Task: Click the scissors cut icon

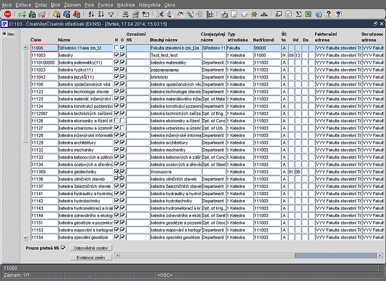Action: [160, 14]
